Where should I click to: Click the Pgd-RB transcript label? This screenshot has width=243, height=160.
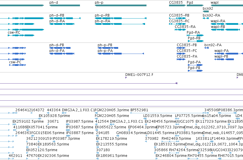pos(194,38)
